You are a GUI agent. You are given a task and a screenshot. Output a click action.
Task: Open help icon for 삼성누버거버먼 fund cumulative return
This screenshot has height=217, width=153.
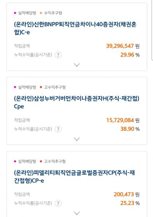pos(58,129)
